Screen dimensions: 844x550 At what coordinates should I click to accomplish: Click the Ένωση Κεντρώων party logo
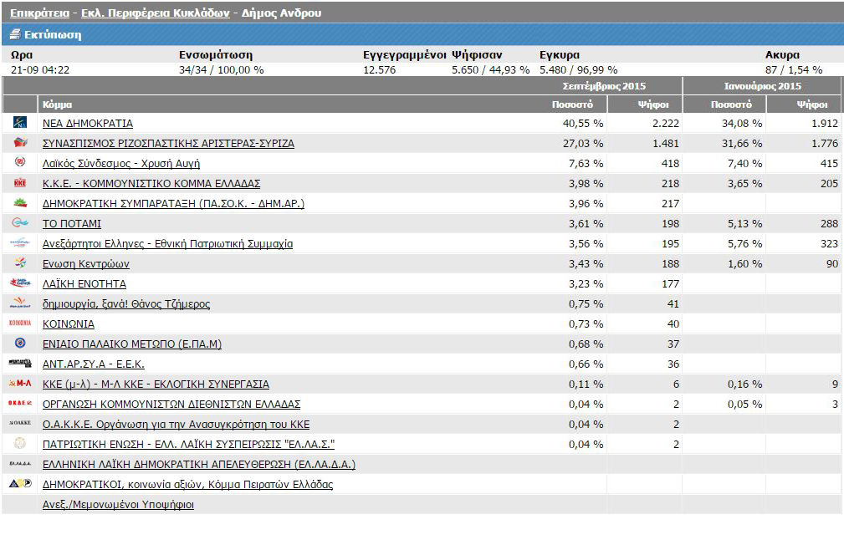pyautogui.click(x=20, y=263)
